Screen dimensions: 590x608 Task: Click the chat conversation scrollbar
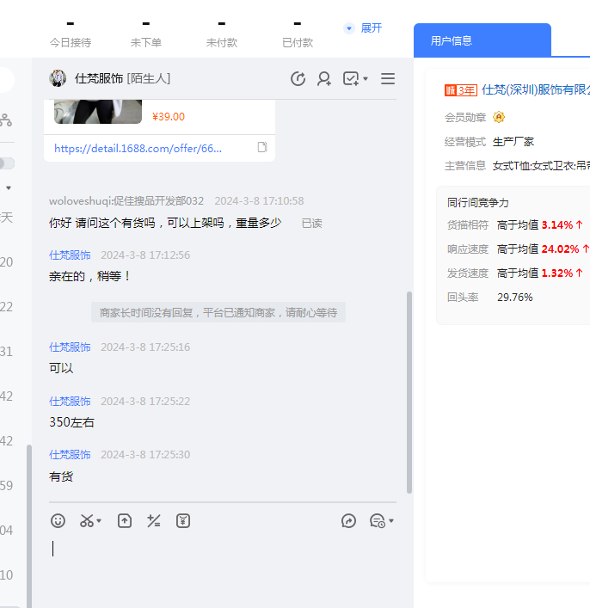[x=409, y=391]
